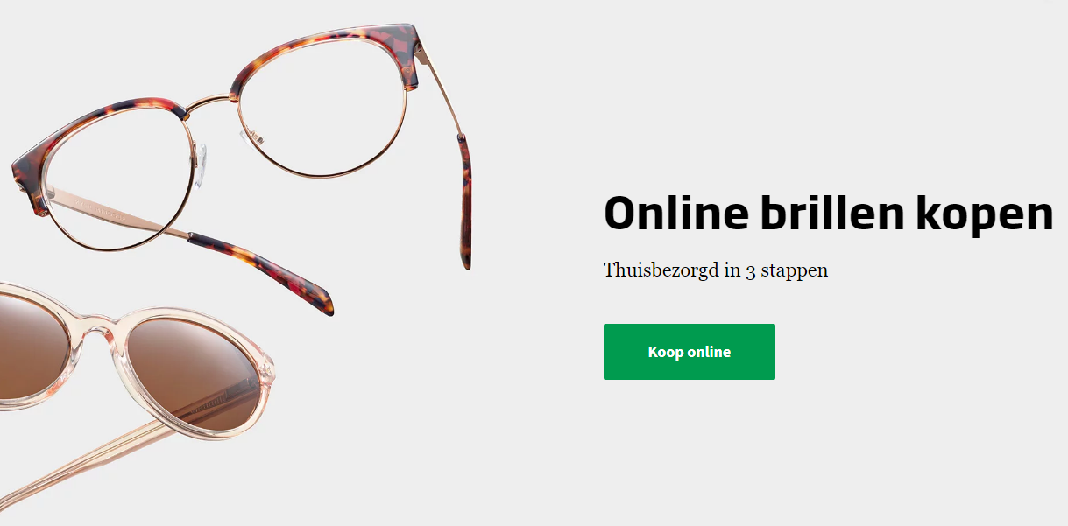Click the number 3 in the subtitle

click(750, 270)
